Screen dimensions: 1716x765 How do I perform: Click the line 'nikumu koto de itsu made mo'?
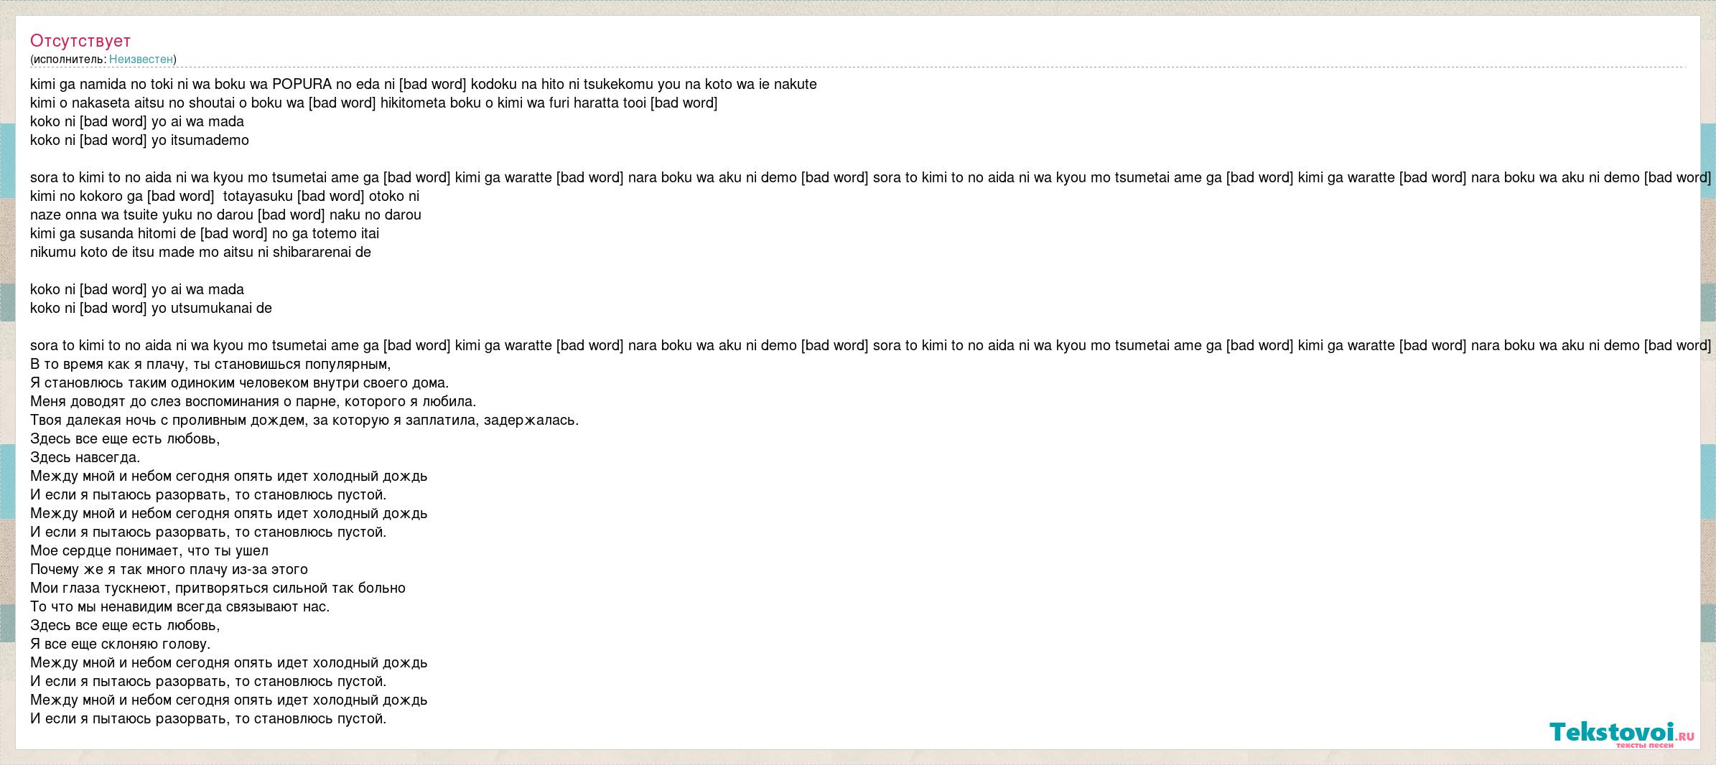coord(200,252)
